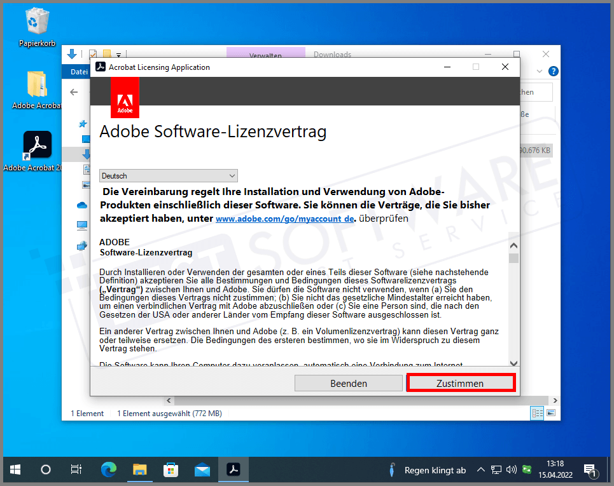Open the volume control from the system tray

(512, 469)
